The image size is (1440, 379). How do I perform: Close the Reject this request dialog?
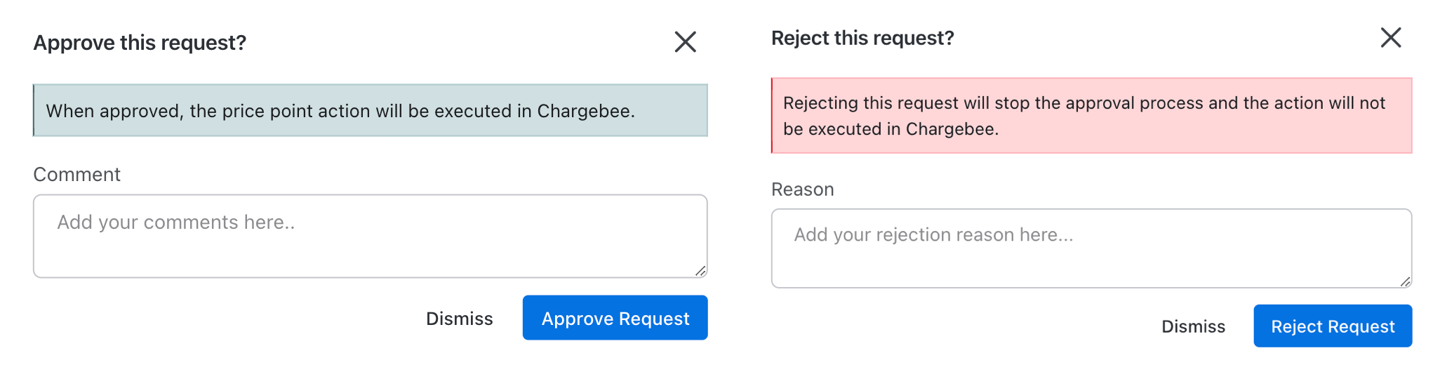click(x=1390, y=37)
